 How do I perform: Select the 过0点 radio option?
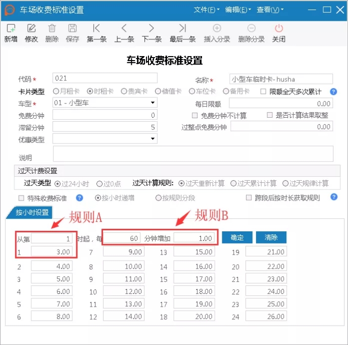tap(100, 184)
